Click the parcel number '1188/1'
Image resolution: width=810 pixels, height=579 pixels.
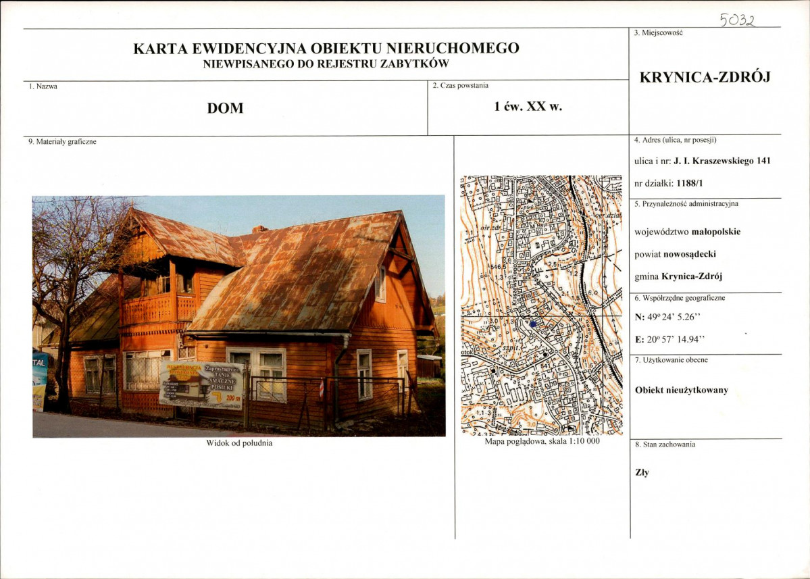[x=690, y=183]
